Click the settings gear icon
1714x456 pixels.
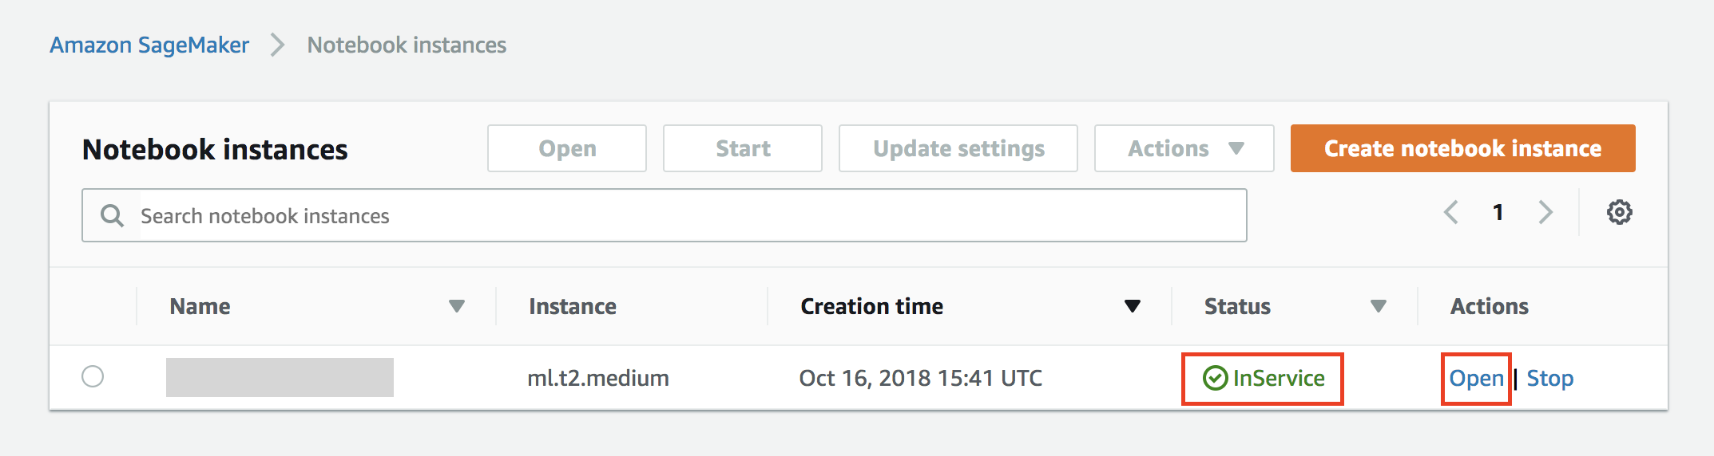pyautogui.click(x=1619, y=213)
